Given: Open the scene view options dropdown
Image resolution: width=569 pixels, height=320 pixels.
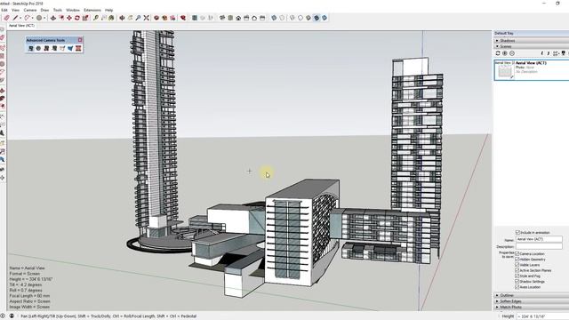Looking at the screenshot, I should tap(557, 53).
